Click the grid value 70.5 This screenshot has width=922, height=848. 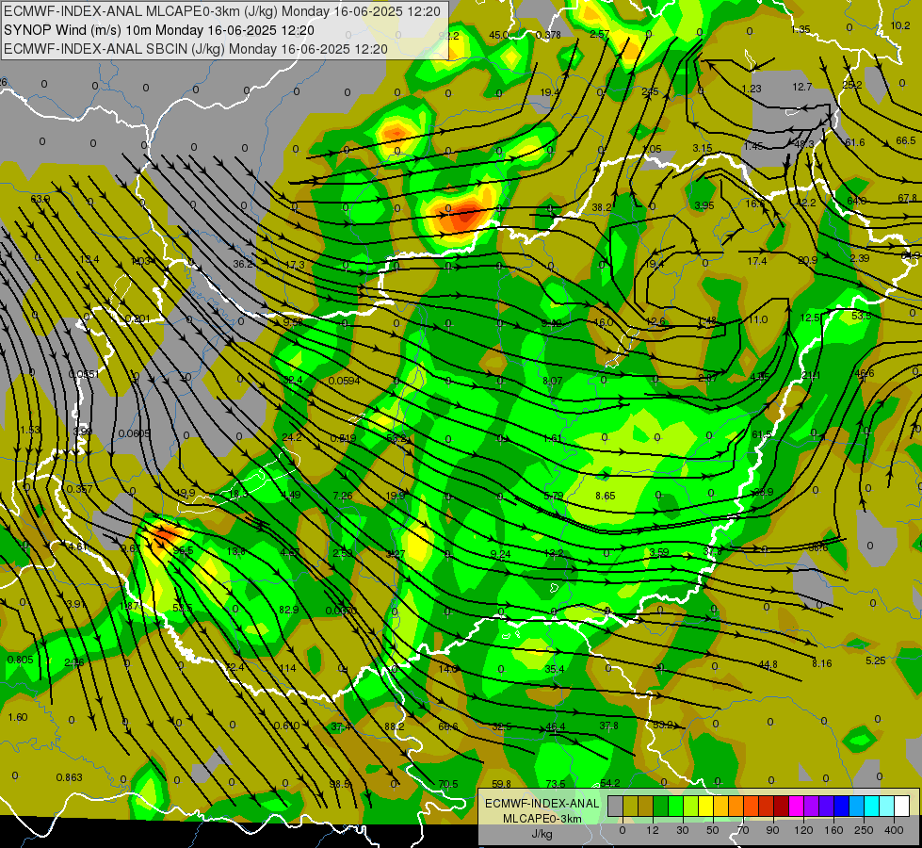447,784
